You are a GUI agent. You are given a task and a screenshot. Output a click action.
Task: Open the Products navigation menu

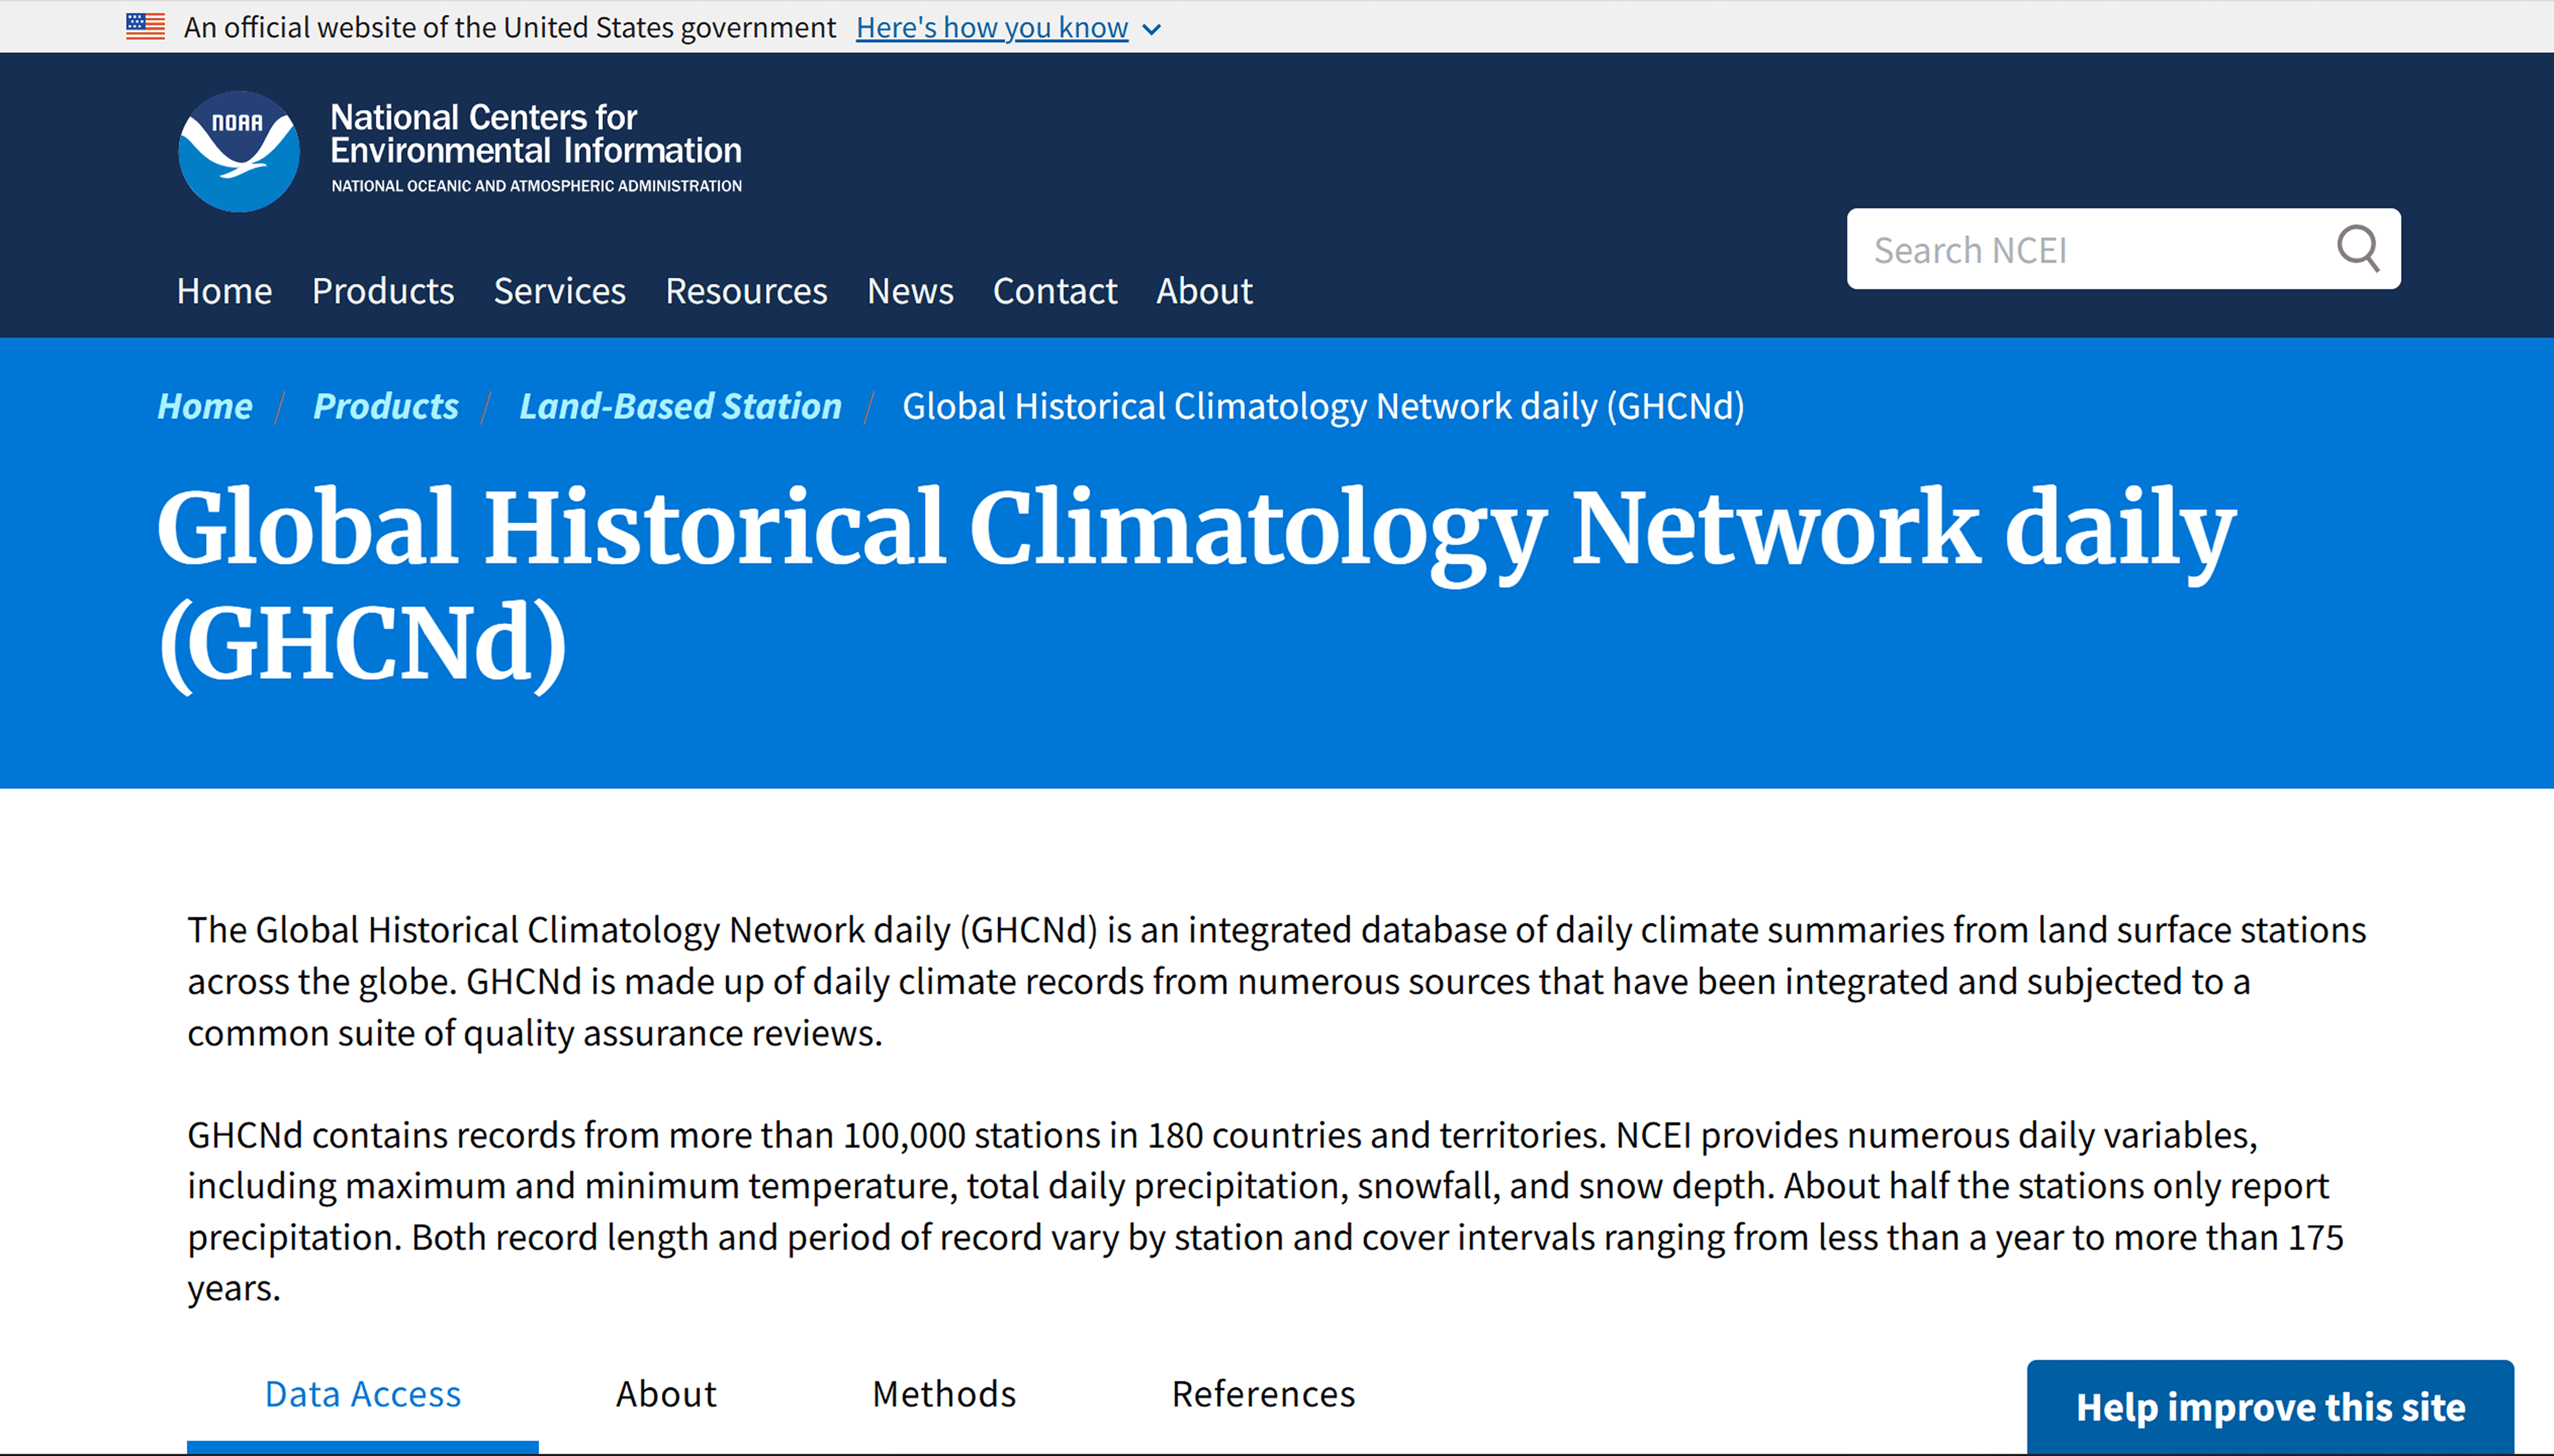[383, 291]
